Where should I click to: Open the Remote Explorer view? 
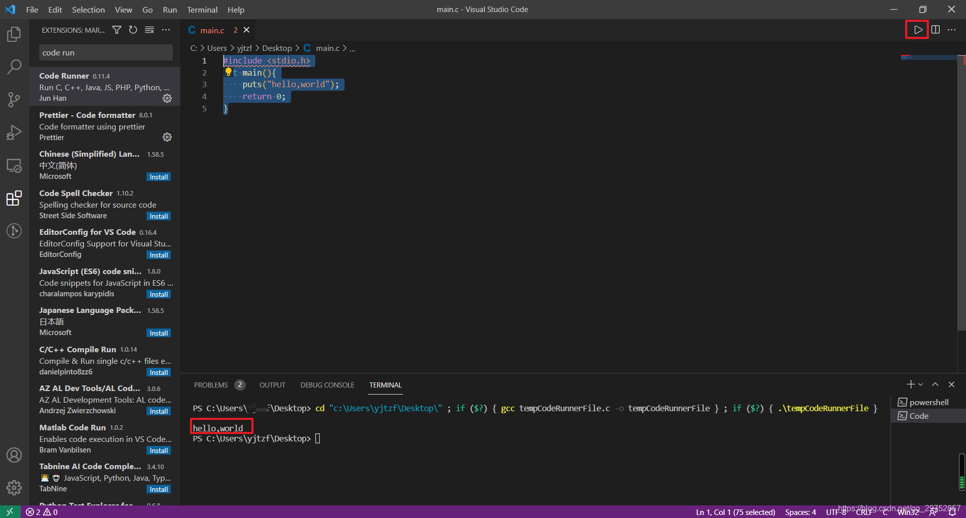tap(14, 165)
